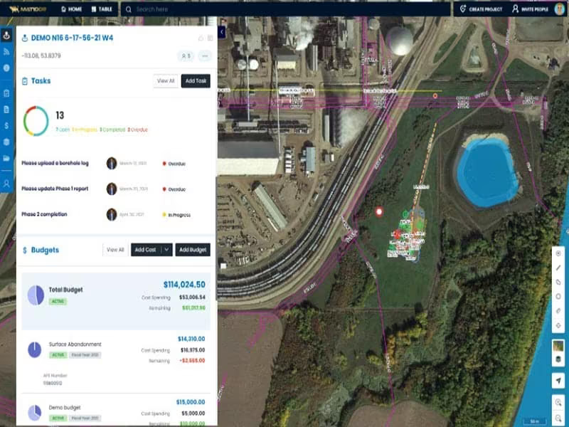Switch basemap via satellite thumbnail

pyautogui.click(x=558, y=345)
